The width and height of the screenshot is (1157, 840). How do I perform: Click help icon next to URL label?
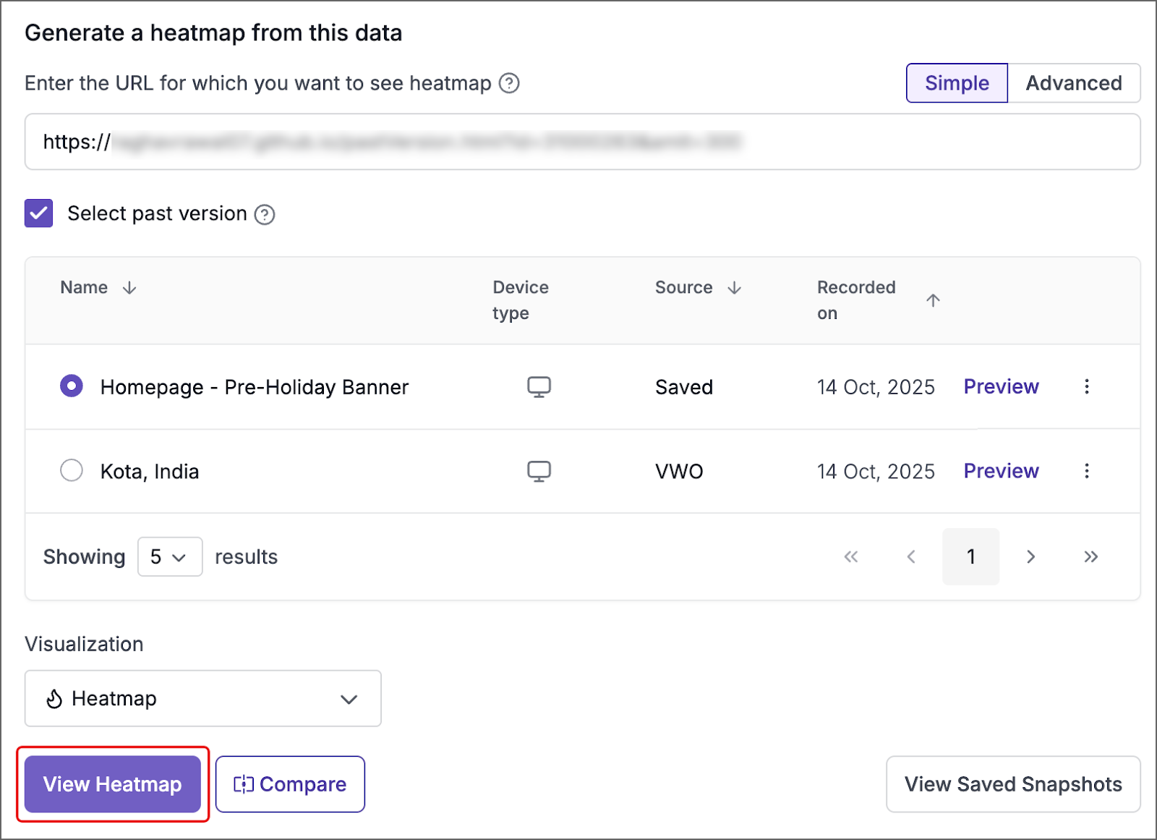509,84
